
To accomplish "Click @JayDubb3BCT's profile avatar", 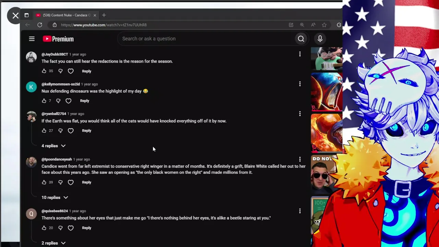I will pos(31,57).
